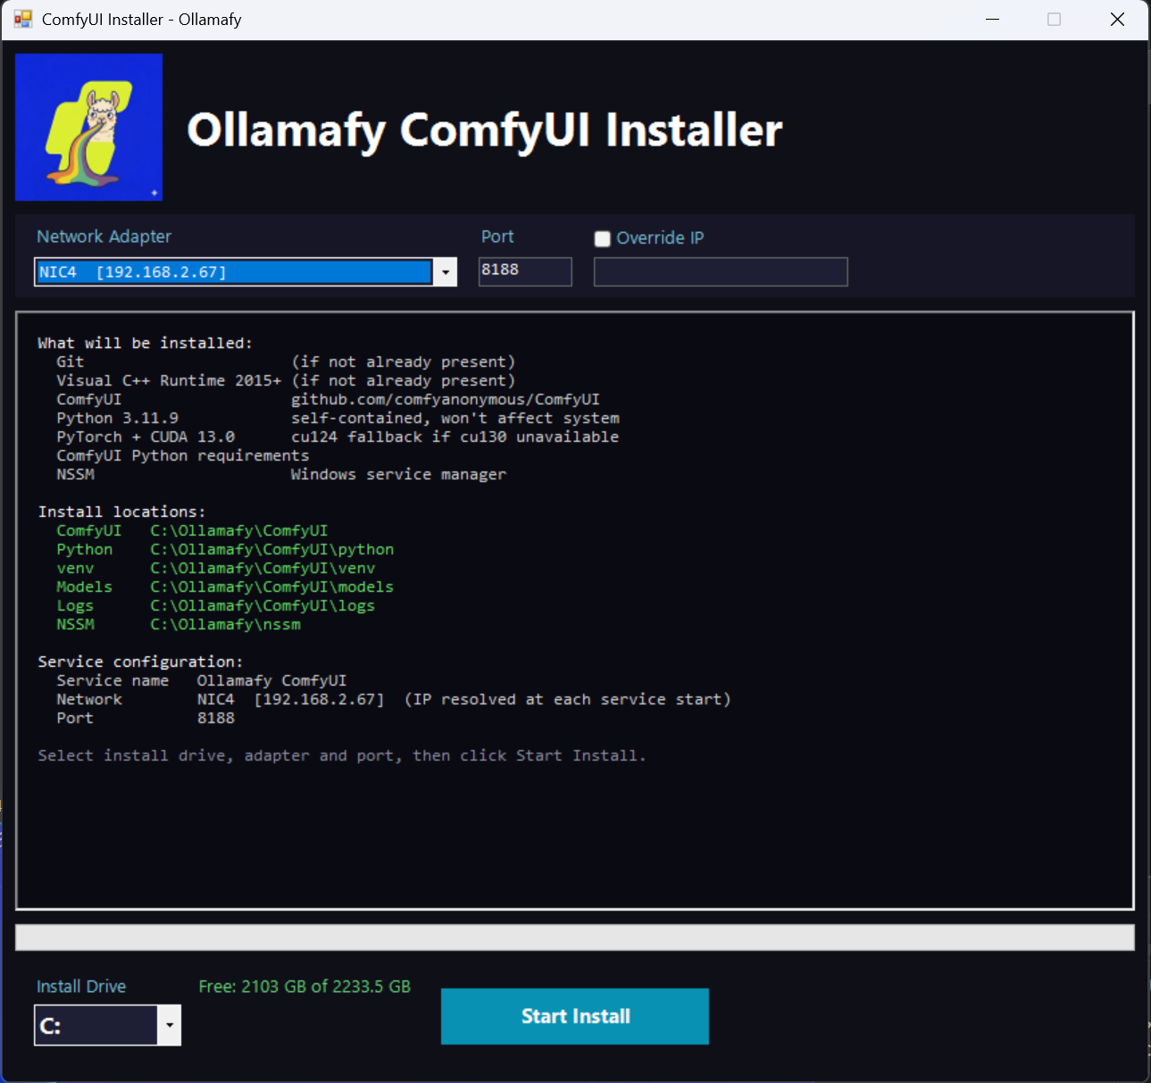Screen dimensions: 1151x1083
Task: Expand the Install Drive dropdown arrow
Action: point(170,1025)
